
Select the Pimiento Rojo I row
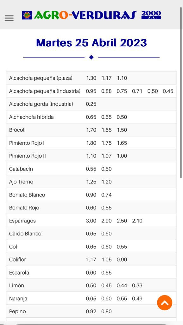pos(91,143)
